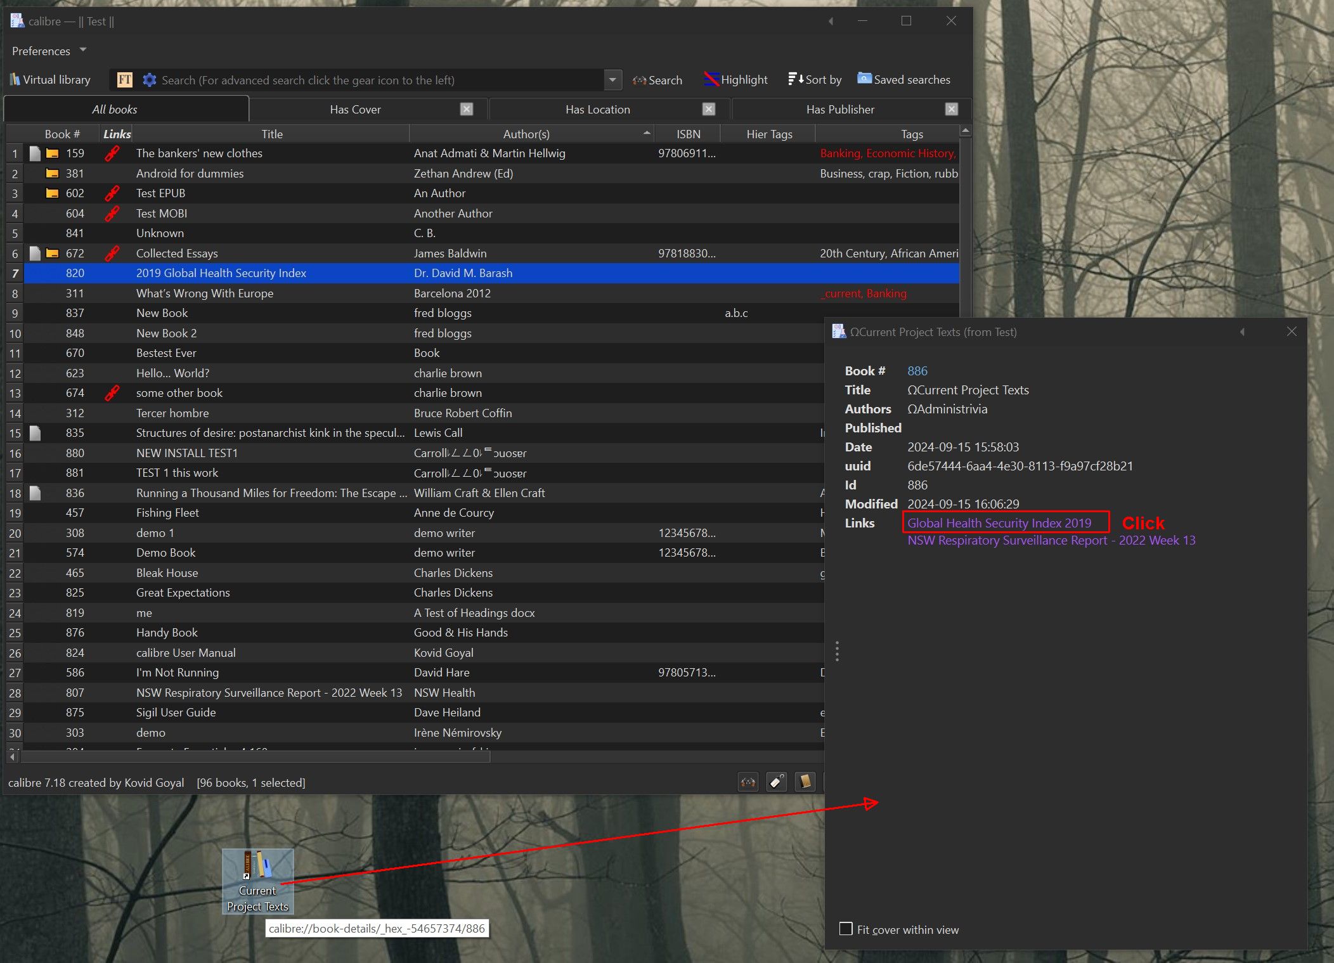The width and height of the screenshot is (1334, 963).
Task: Open NSW Respiratory Surveillance Report link
Action: click(x=1051, y=540)
